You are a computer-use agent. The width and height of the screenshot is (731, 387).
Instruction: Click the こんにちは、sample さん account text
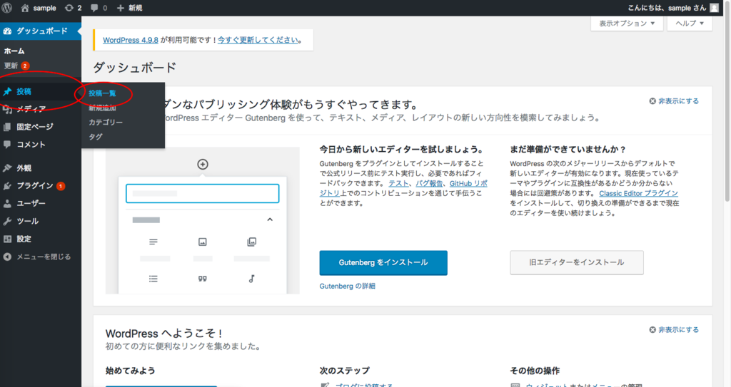pos(667,8)
